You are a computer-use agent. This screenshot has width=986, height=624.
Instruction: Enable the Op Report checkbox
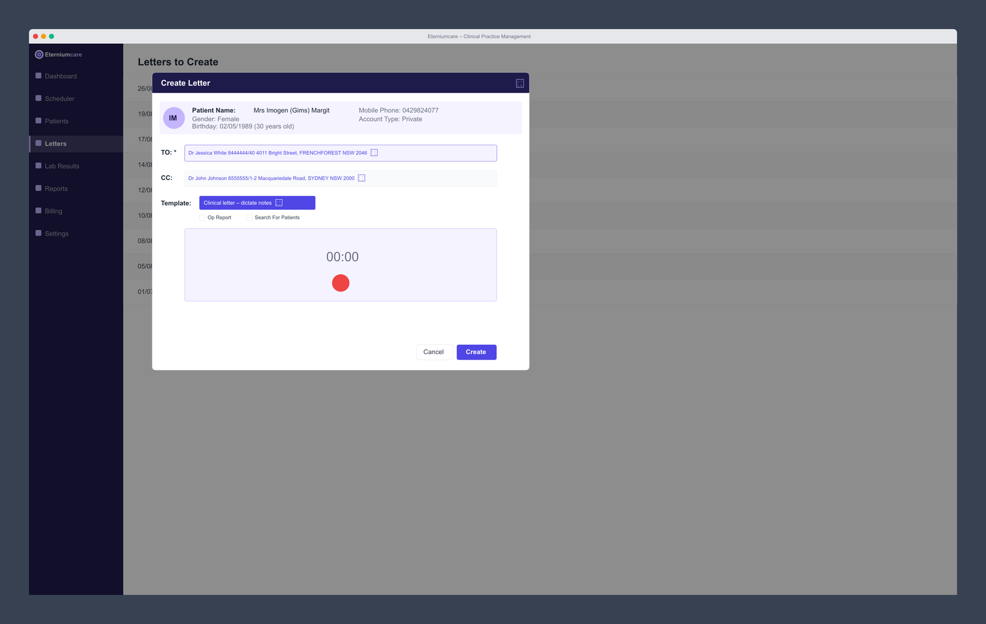(x=202, y=217)
